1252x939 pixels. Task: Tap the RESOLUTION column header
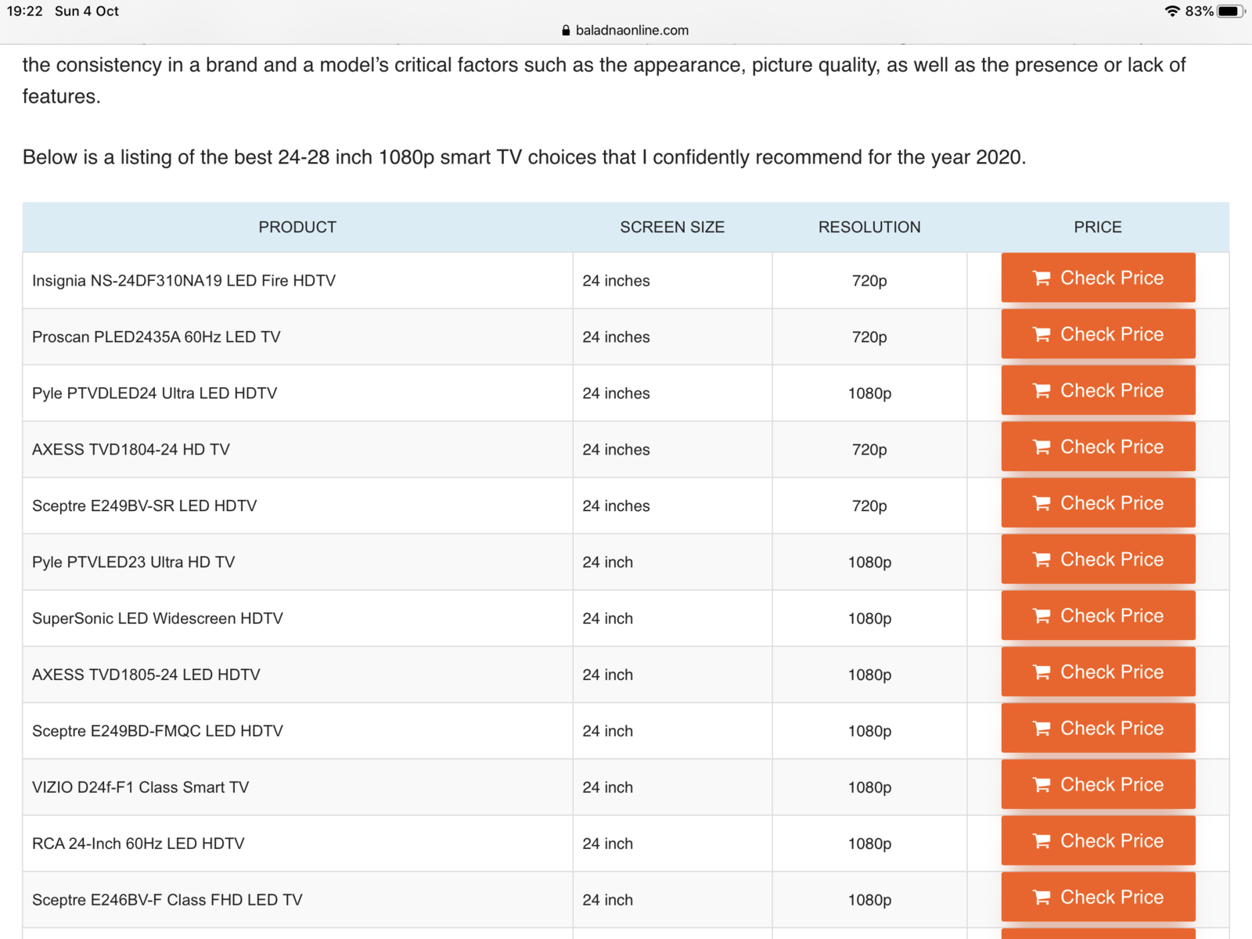coord(869,227)
